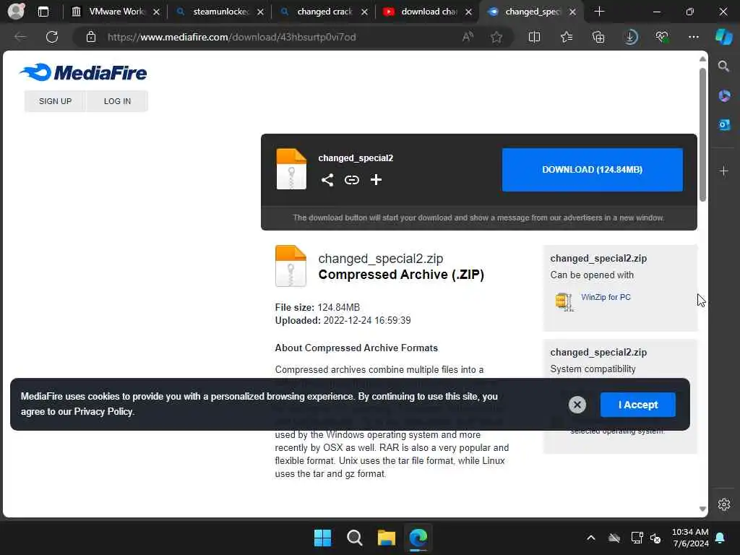Open the Collections icon

coord(598,37)
